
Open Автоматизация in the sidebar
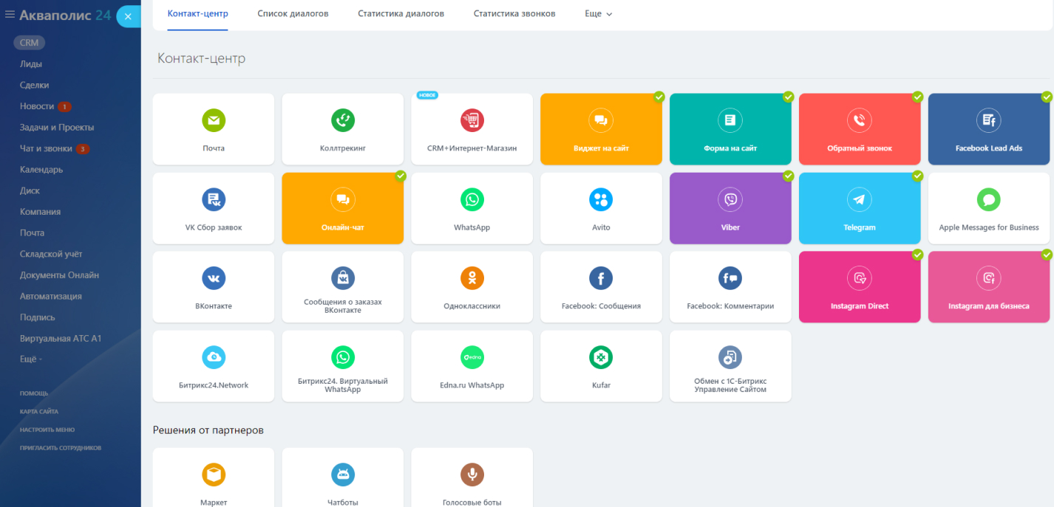coord(51,296)
